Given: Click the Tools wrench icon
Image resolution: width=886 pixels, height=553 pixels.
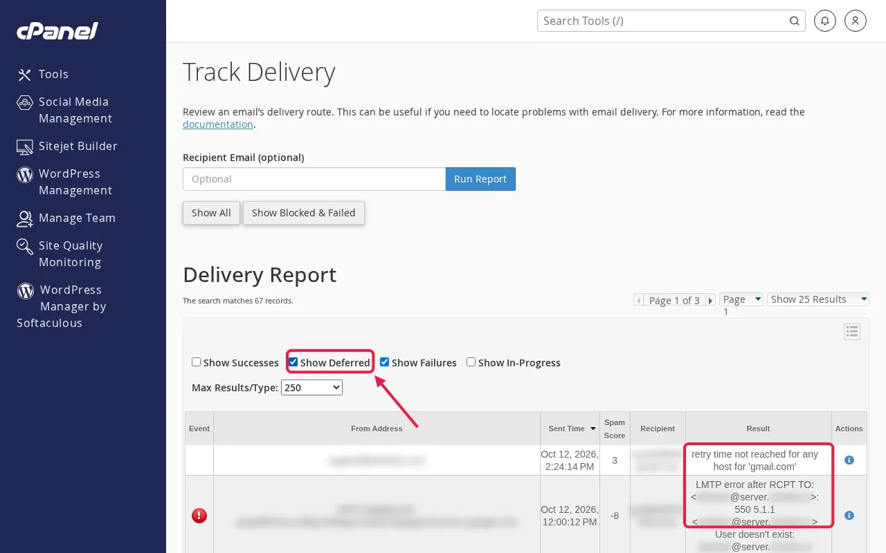Looking at the screenshot, I should (x=25, y=75).
